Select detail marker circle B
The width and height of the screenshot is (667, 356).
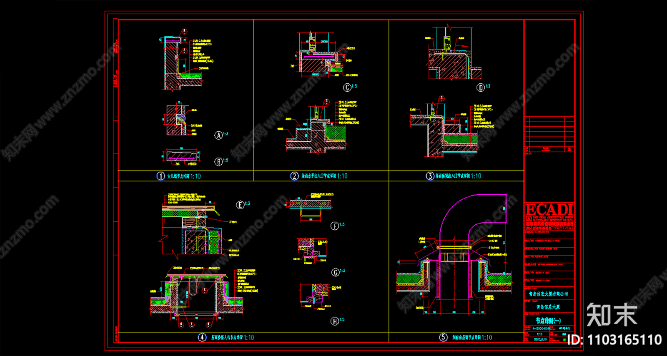coord(218,162)
